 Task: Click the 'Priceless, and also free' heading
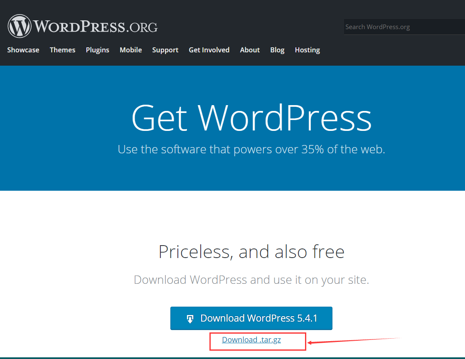(x=251, y=252)
